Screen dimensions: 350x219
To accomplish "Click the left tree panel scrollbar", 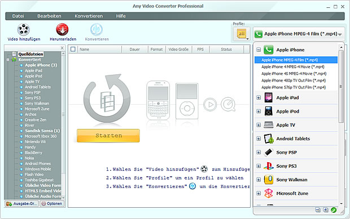I will tap(63, 114).
